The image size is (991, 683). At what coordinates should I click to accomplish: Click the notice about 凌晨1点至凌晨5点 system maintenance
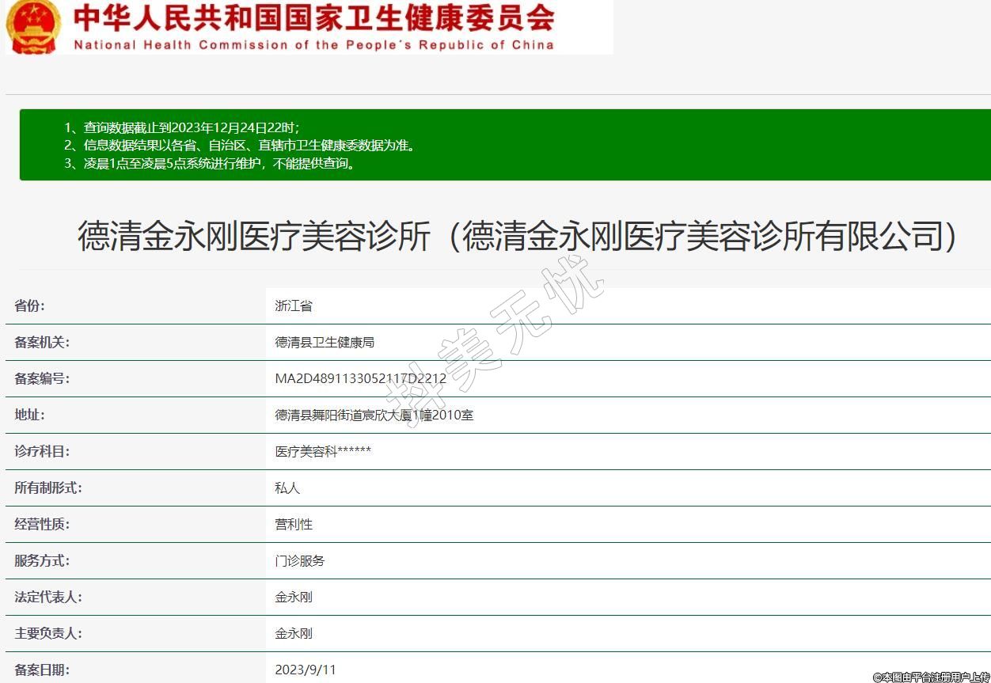point(211,164)
